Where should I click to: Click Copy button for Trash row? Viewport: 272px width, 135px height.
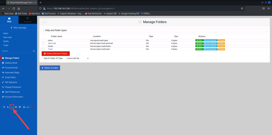[221, 49]
